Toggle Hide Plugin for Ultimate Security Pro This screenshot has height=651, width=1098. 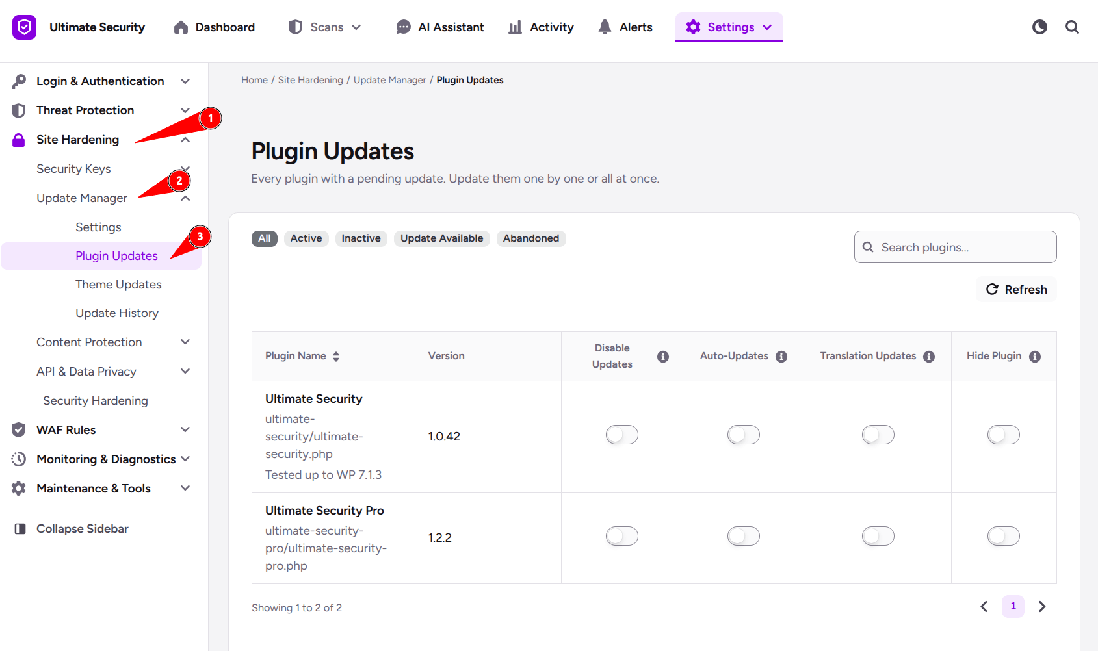click(x=1004, y=536)
